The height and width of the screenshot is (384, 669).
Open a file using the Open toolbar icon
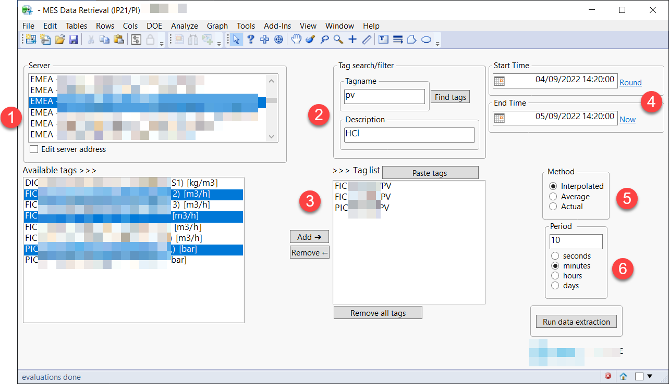(60, 39)
